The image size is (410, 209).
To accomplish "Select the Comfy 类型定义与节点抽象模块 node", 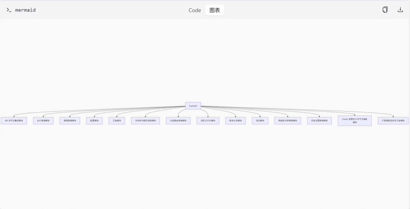I will pyautogui.click(x=355, y=121).
